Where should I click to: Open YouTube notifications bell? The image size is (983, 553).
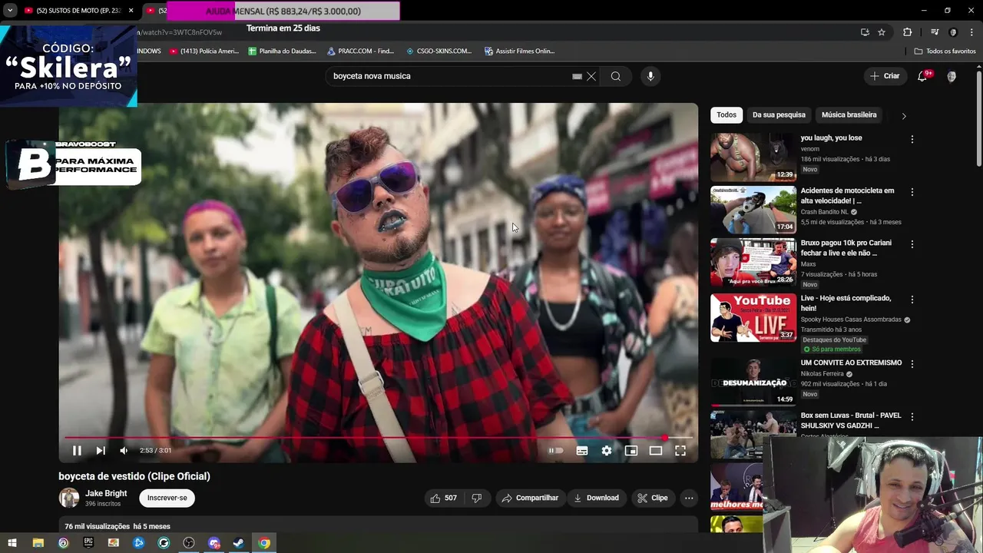[x=923, y=76]
